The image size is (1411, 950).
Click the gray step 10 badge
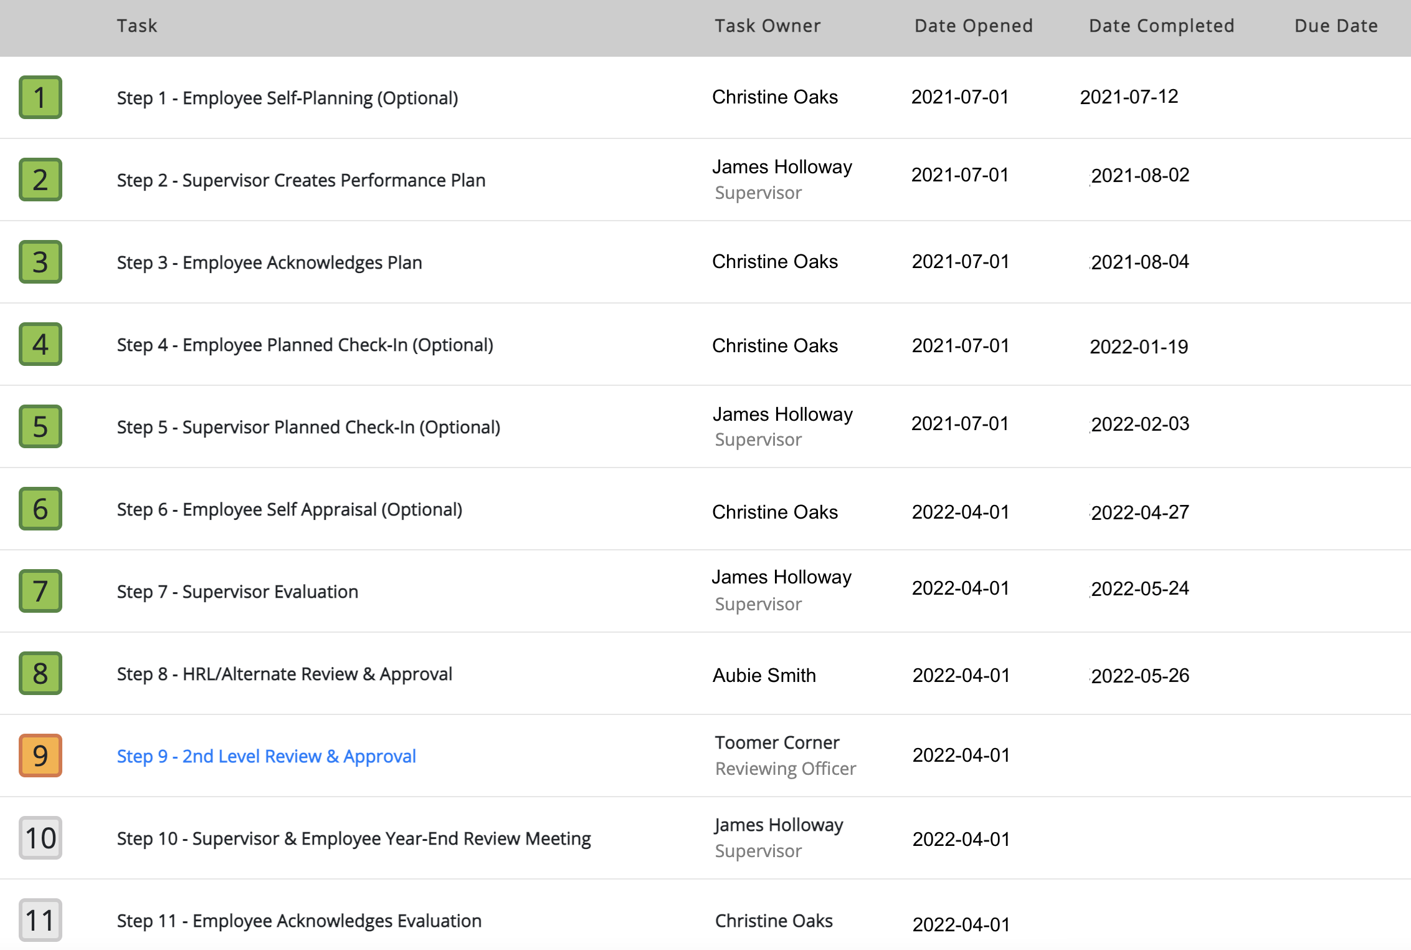point(40,838)
